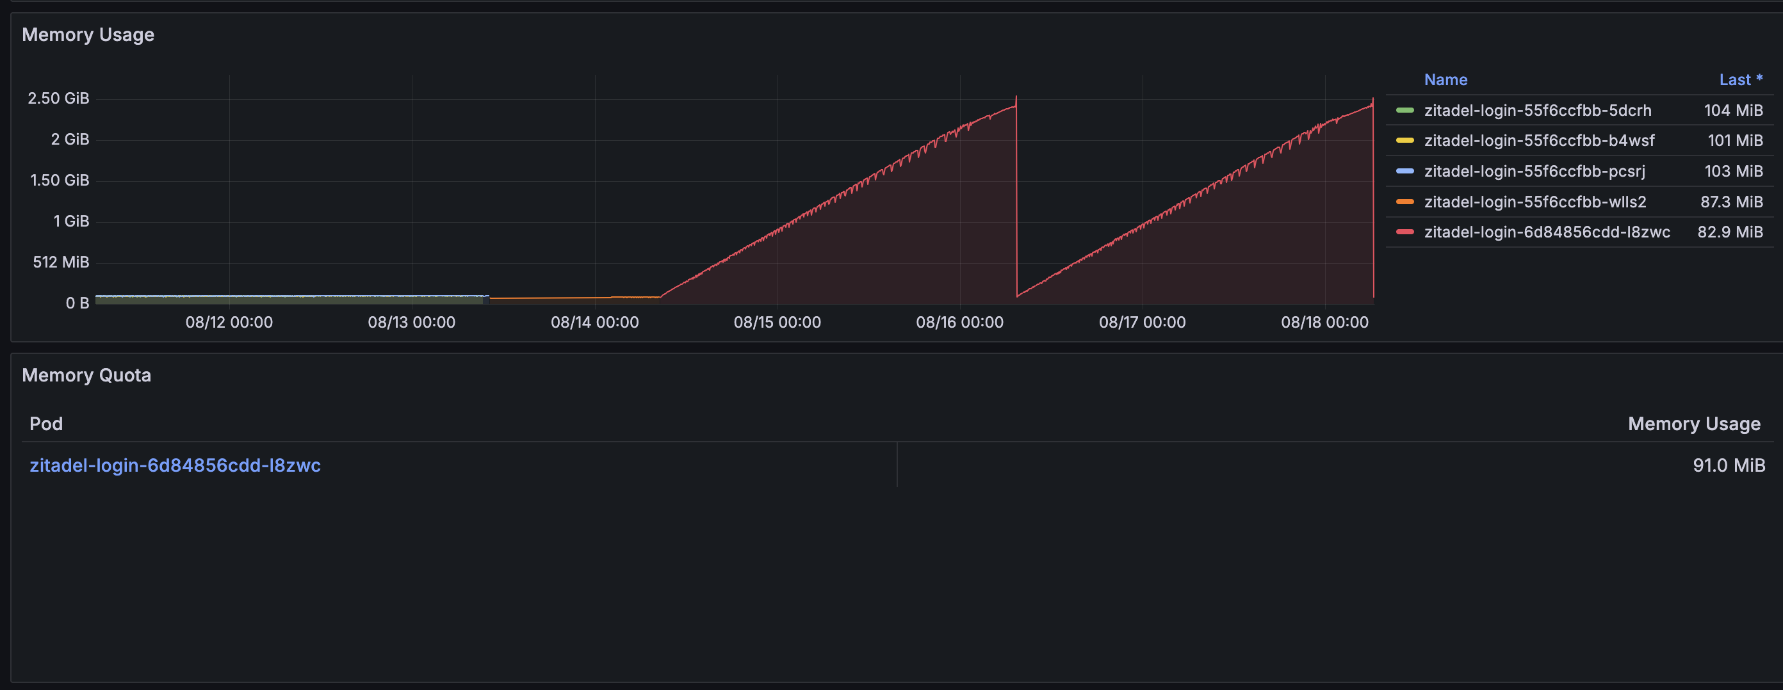Click the 1.50 GiB y-axis label
The image size is (1783, 690).
[60, 180]
